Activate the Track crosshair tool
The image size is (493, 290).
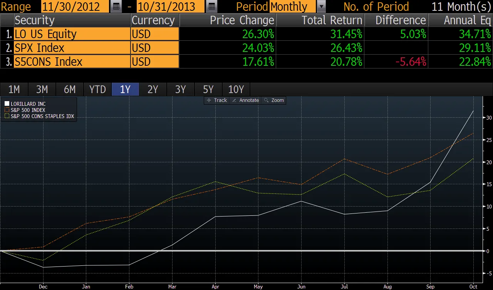coord(217,100)
